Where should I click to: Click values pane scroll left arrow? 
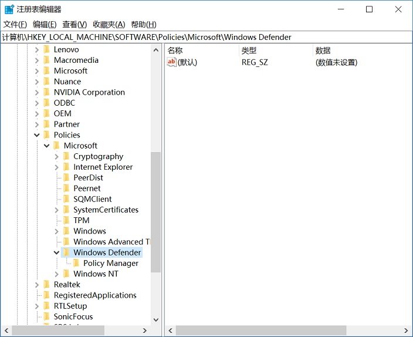pos(170,331)
